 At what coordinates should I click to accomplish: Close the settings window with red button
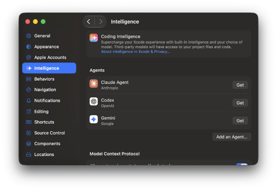click(28, 21)
